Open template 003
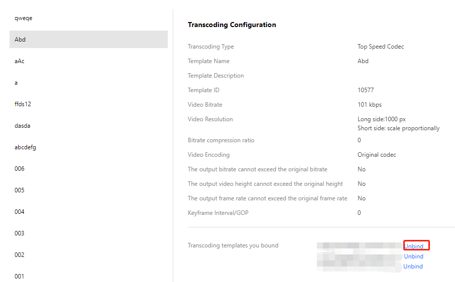 coord(20,233)
